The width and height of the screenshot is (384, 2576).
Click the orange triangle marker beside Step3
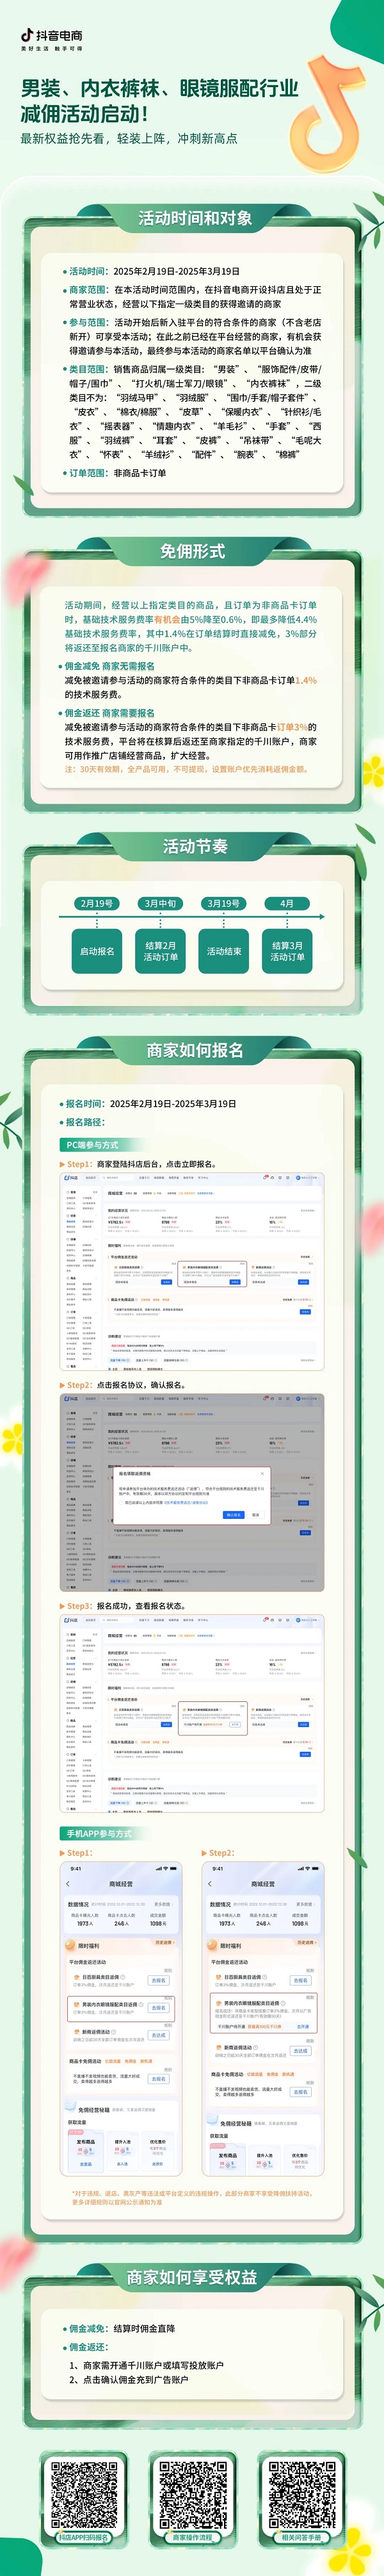pos(62,1606)
